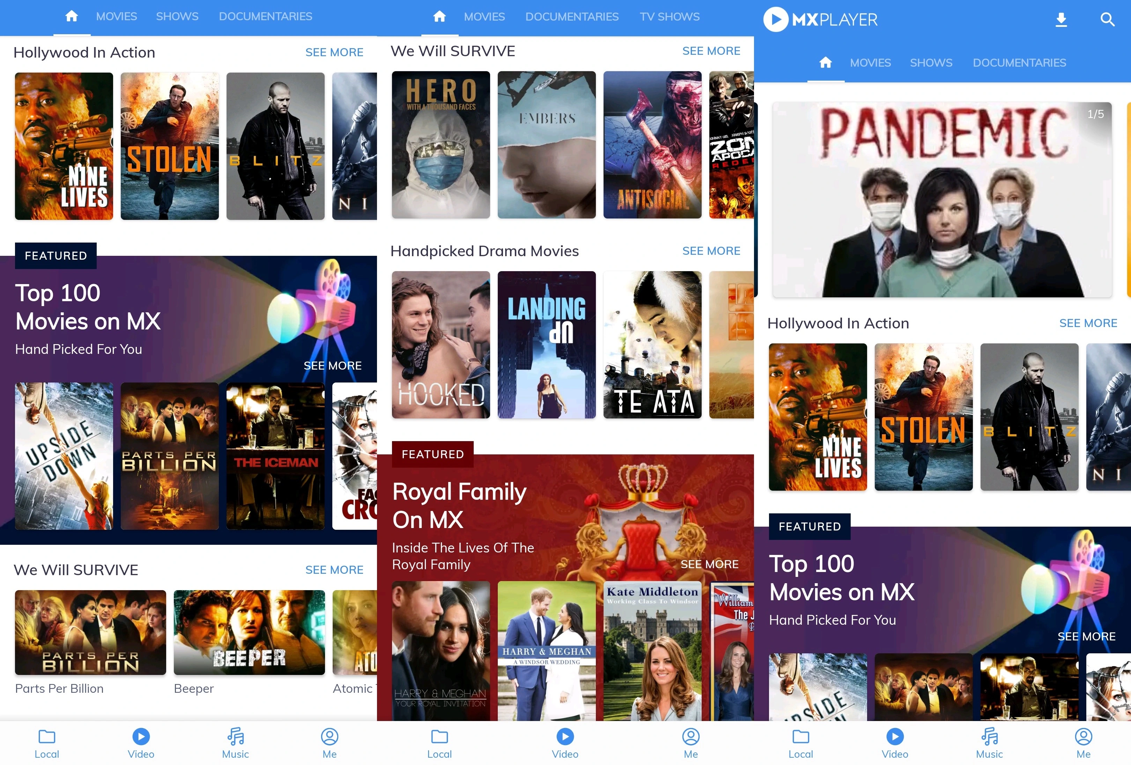The width and height of the screenshot is (1131, 765).
Task: Open Hooked poster
Action: tap(441, 344)
